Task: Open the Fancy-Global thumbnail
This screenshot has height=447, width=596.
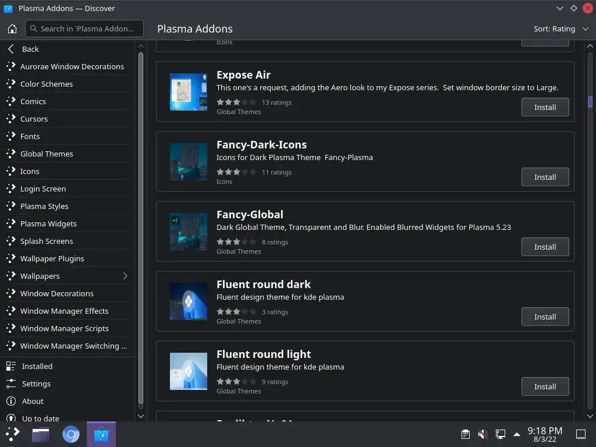Action: click(x=189, y=232)
